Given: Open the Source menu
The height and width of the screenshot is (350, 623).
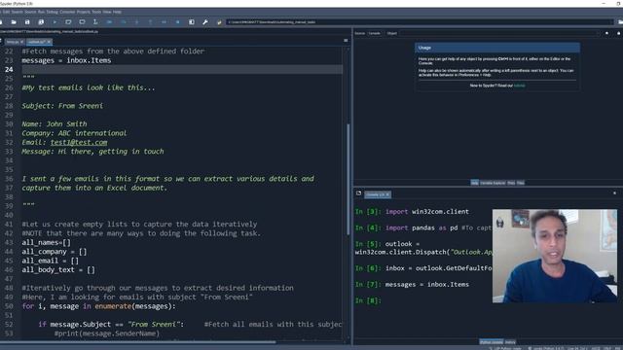Looking at the screenshot, I should coord(30,12).
